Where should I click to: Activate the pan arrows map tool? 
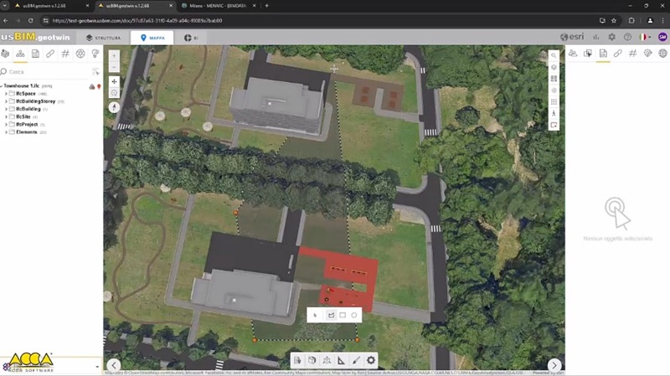[x=114, y=81]
